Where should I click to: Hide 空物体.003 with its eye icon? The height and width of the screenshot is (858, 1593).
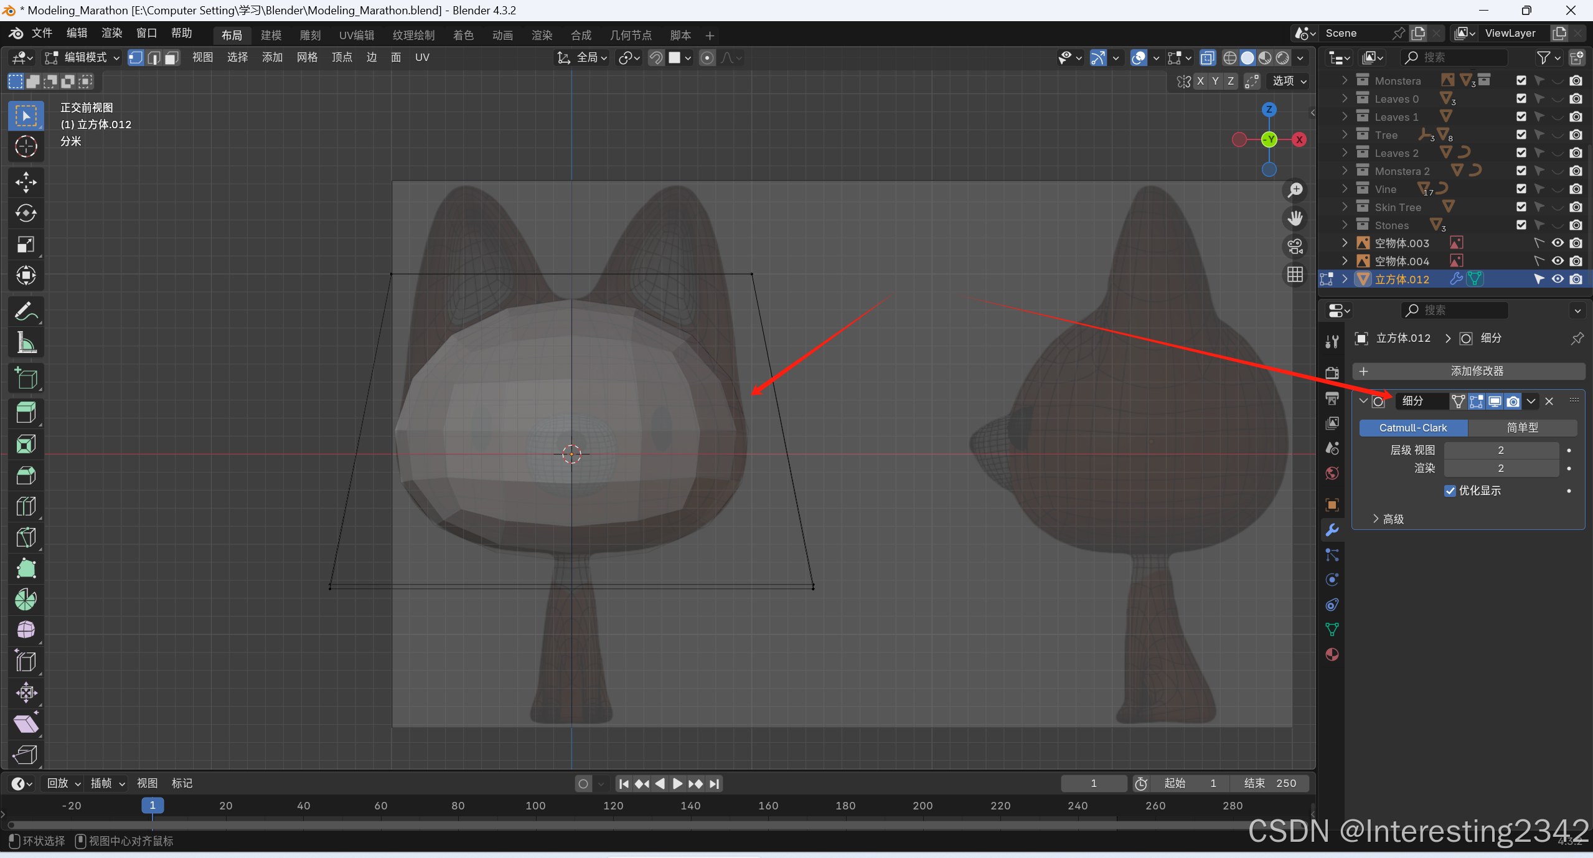1558,243
